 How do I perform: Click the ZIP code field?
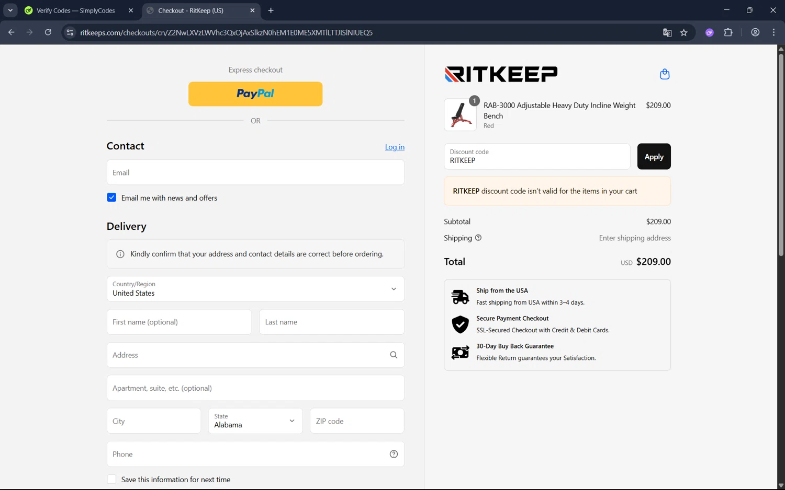[x=357, y=421]
